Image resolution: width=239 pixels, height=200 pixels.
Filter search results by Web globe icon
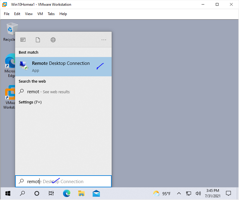pyautogui.click(x=53, y=40)
